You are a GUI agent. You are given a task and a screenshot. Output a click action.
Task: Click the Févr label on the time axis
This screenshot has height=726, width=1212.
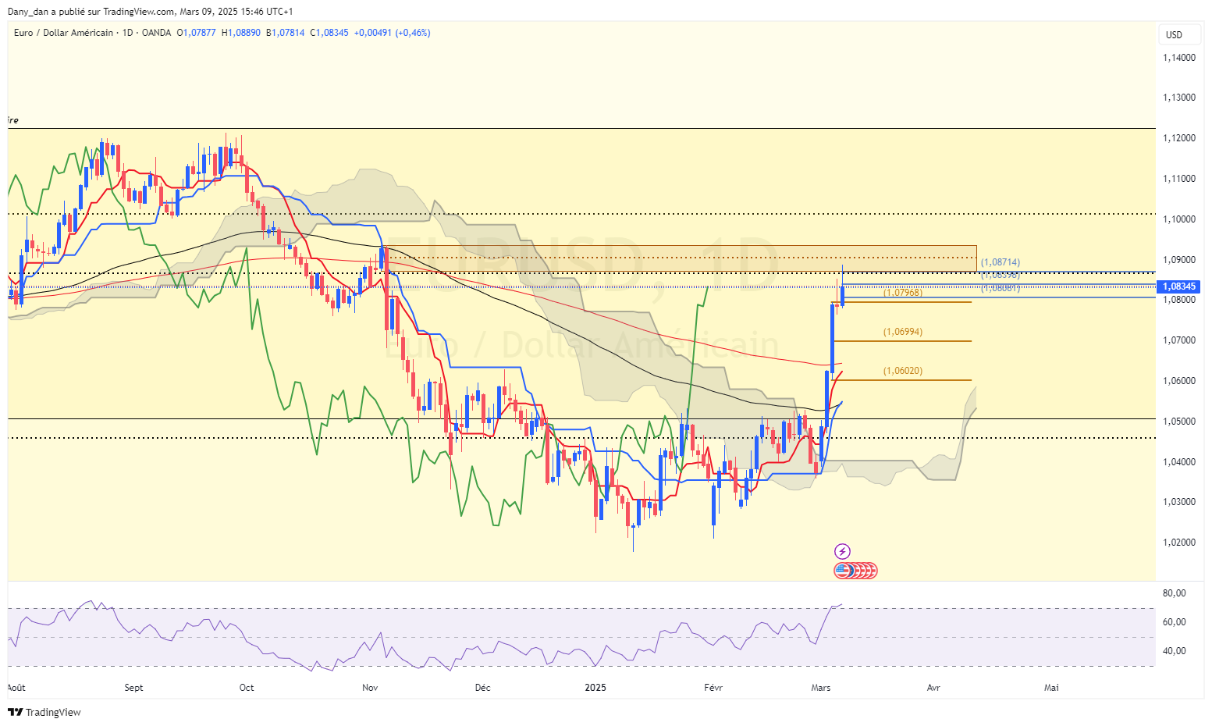tap(713, 688)
